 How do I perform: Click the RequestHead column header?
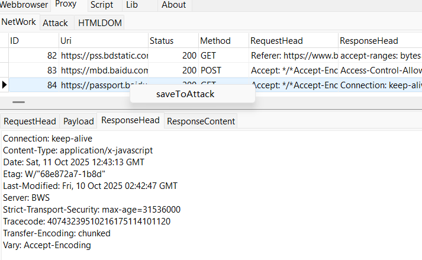point(292,41)
